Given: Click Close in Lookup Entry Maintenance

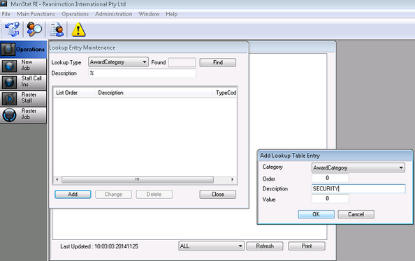Looking at the screenshot, I should [x=218, y=195].
